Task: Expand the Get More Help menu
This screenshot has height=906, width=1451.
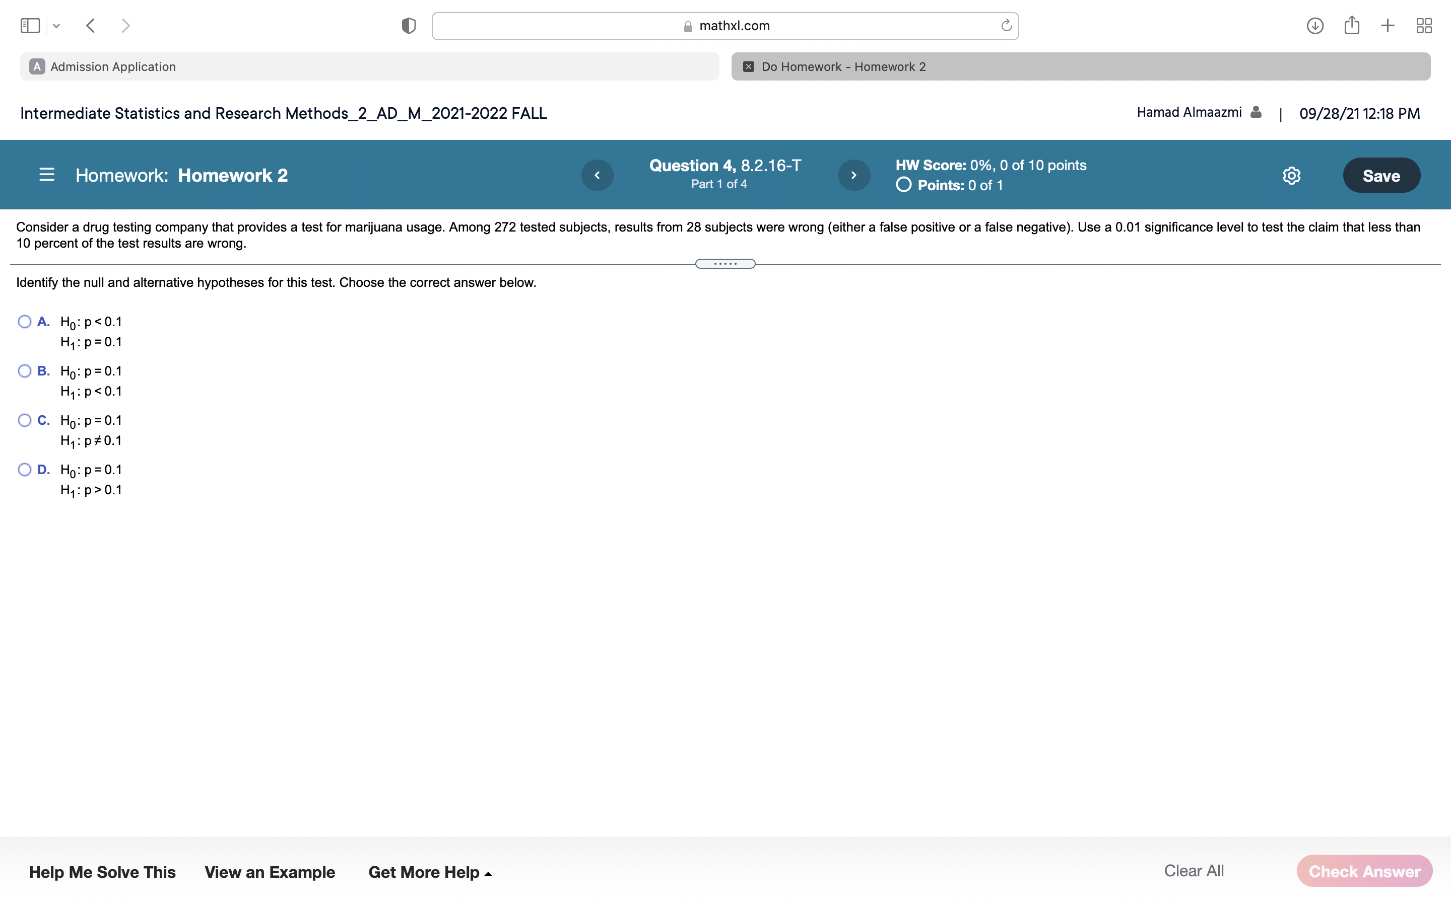Action: coord(429,872)
